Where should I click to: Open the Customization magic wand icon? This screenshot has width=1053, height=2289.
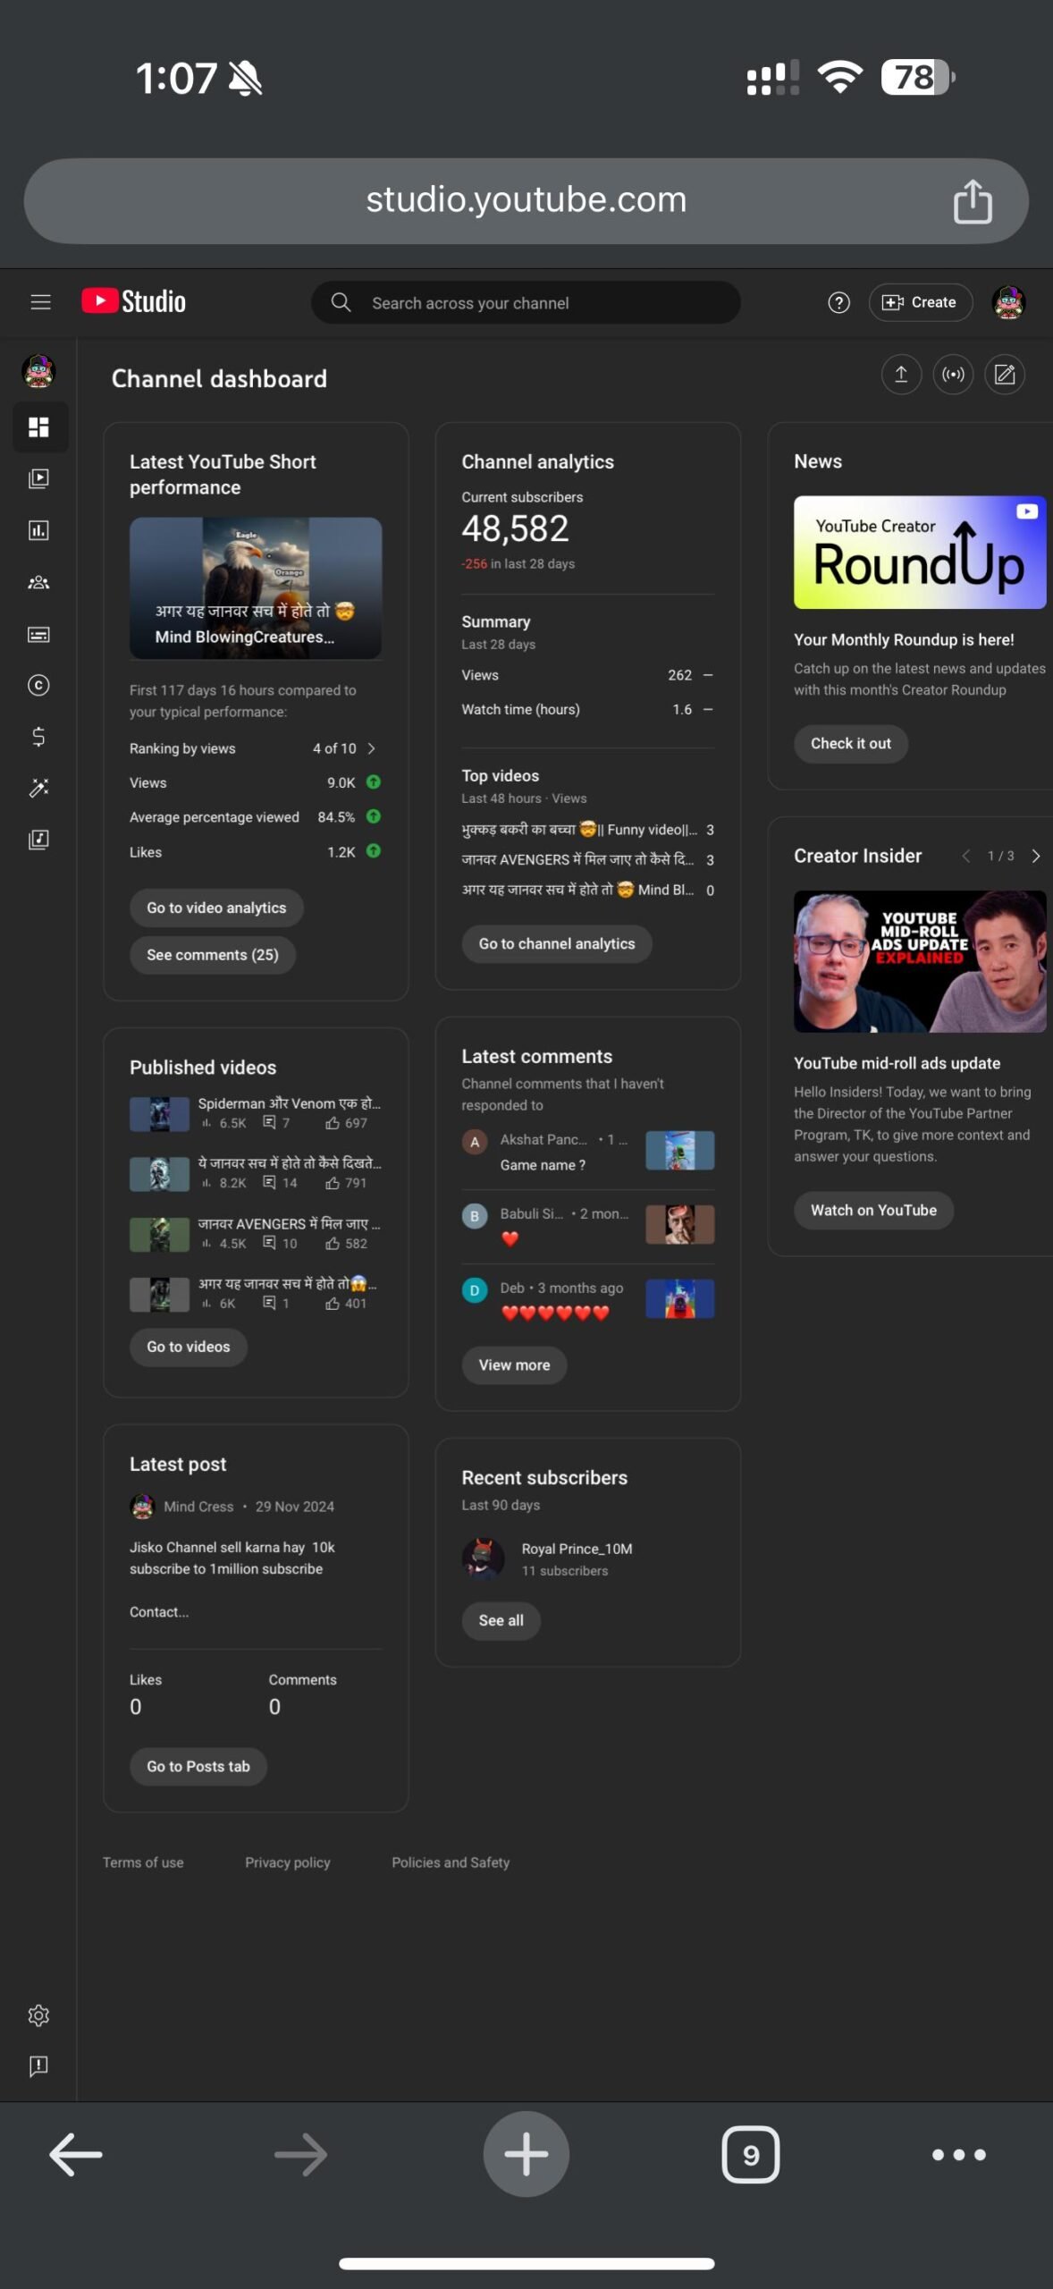(38, 788)
